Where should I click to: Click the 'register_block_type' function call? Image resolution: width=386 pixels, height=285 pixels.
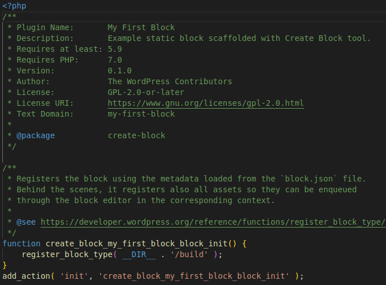point(67,255)
